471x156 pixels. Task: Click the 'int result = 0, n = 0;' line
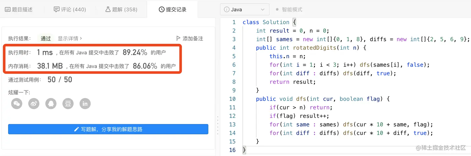(293, 31)
